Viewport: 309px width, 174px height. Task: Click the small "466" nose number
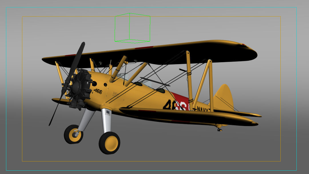click(98, 91)
